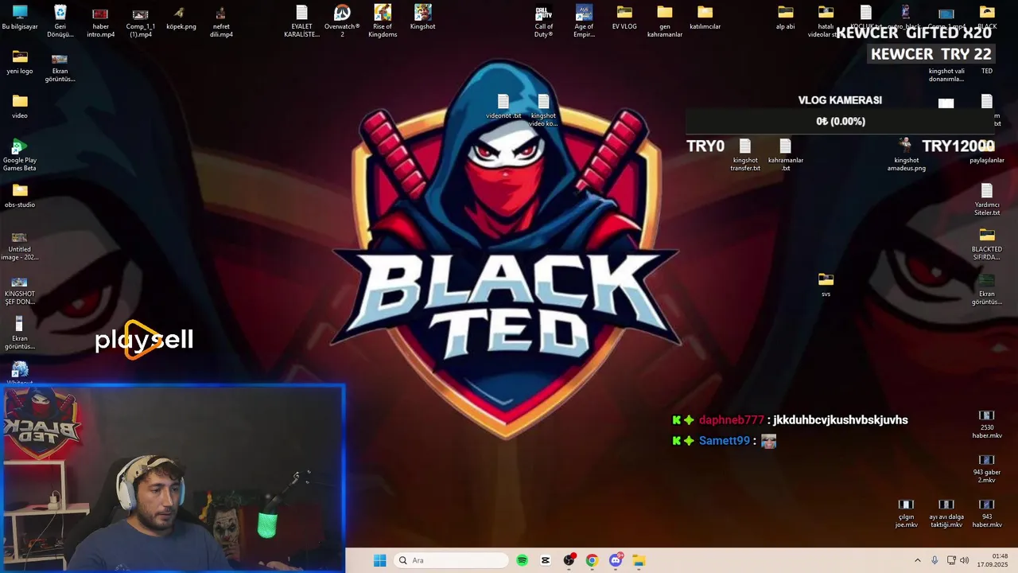Screen dimensions: 1018x573
Task: Select the haber intro.mp4 video file
Action: click(100, 21)
